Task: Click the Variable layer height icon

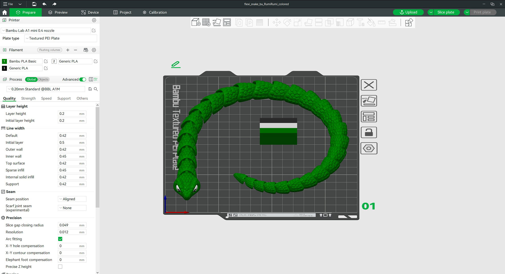Action: pos(260,22)
